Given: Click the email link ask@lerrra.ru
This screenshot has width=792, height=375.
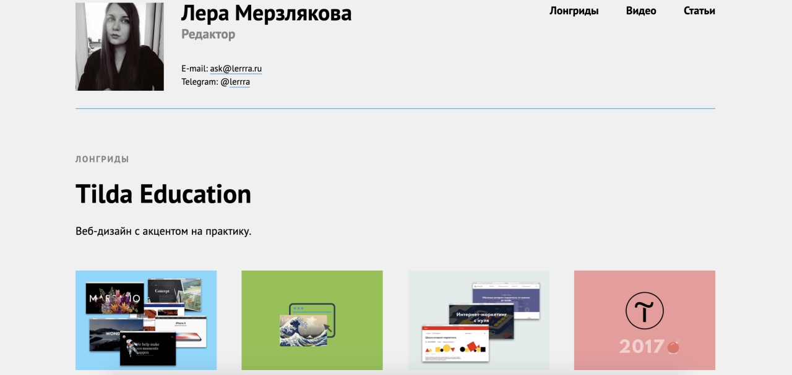Looking at the screenshot, I should coord(235,69).
